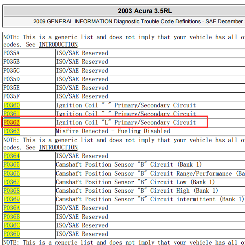Viewport: 245px width, 245px height.
Task: Open the P0361 trouble code link
Action: point(12,114)
